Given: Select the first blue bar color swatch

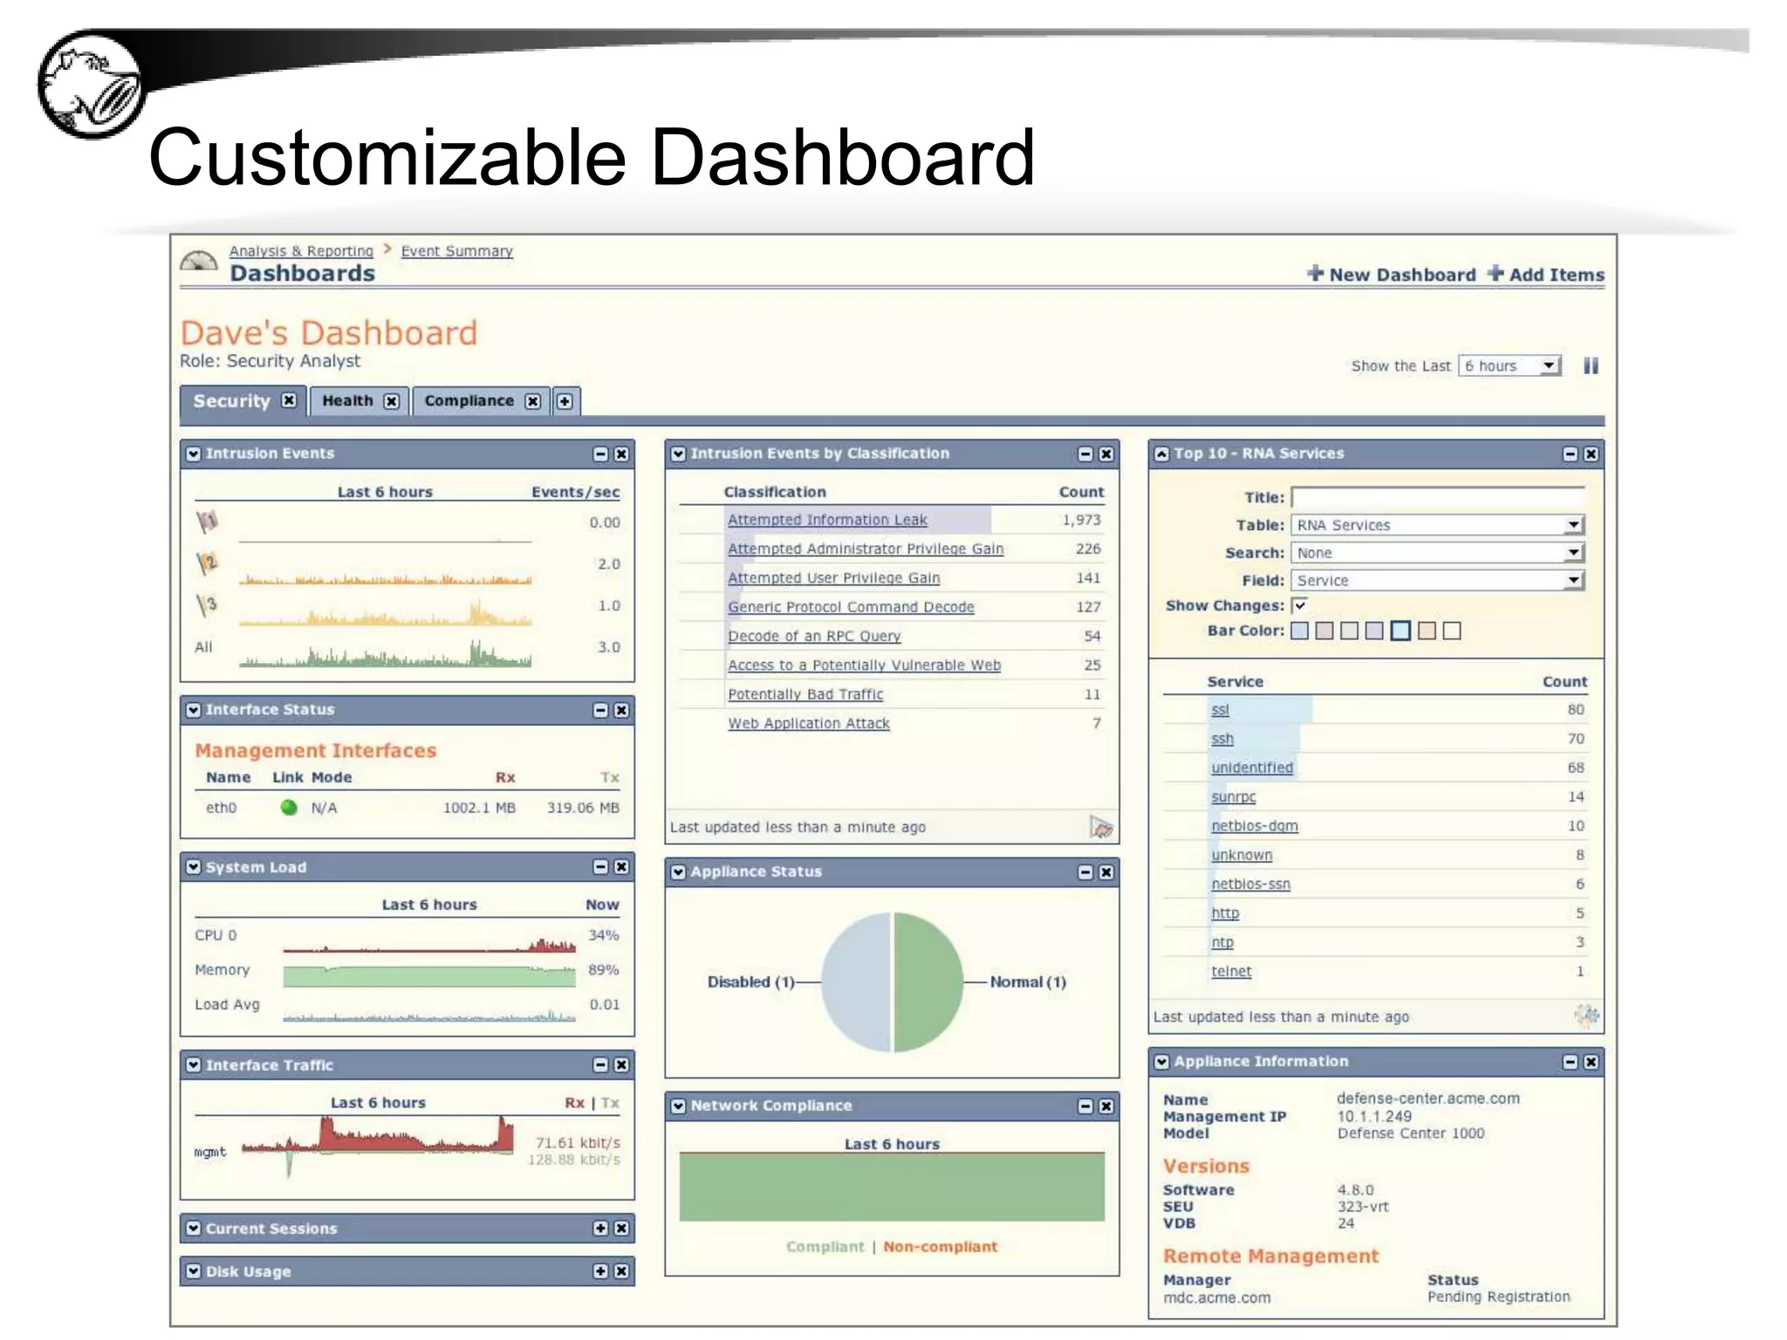Looking at the screenshot, I should 1300,631.
